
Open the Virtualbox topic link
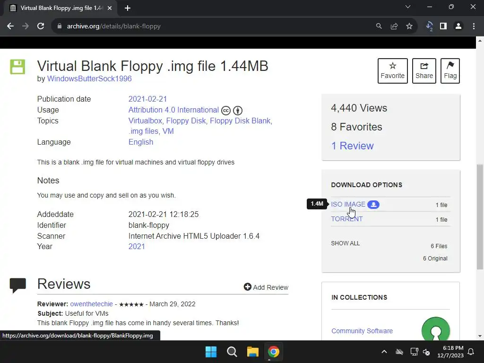coord(145,121)
